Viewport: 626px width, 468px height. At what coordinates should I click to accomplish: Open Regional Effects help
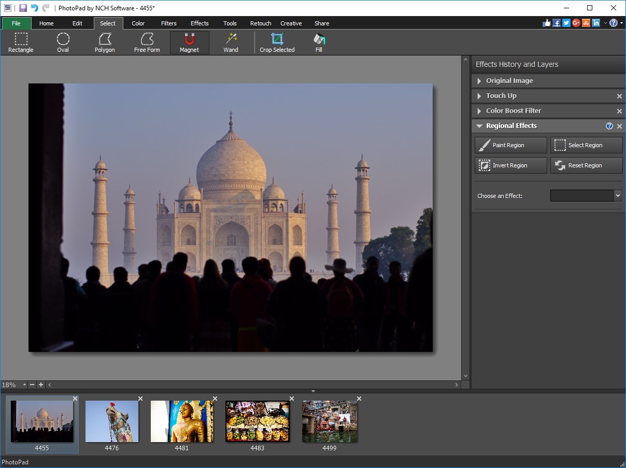click(x=609, y=125)
